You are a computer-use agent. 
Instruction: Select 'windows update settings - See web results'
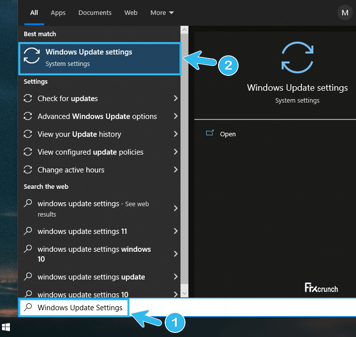100,209
